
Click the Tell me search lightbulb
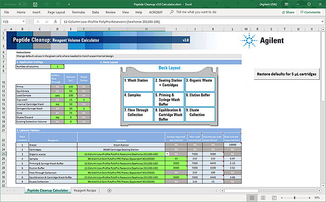(172, 12)
